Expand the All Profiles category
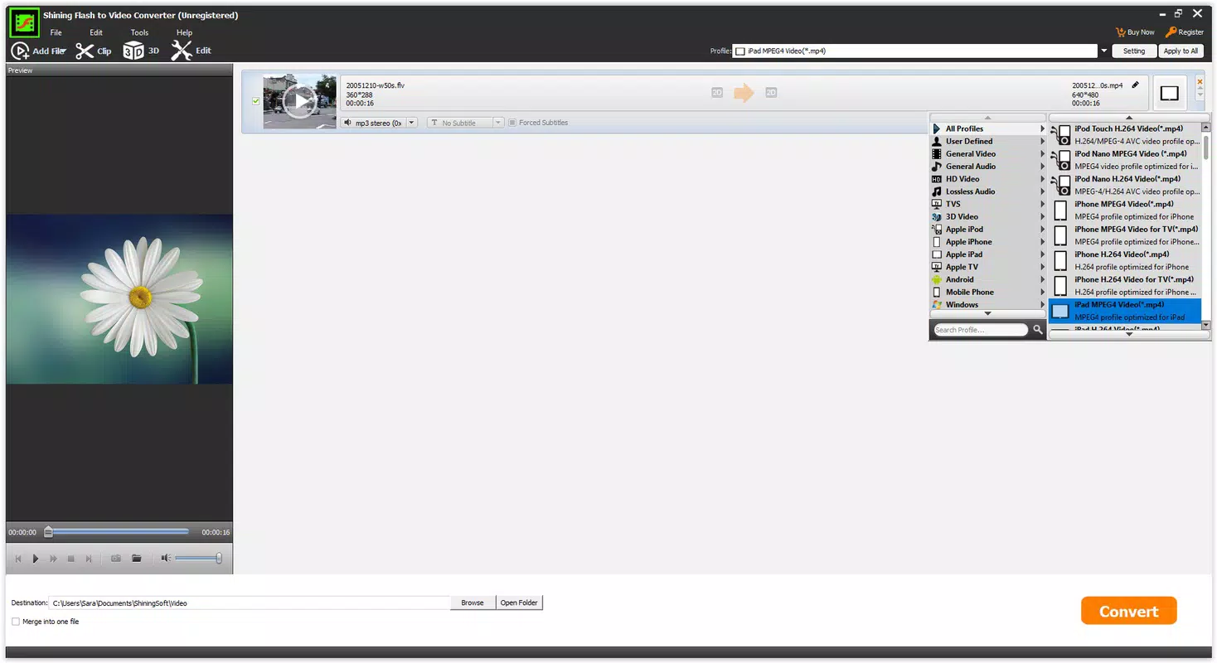 pos(1043,128)
